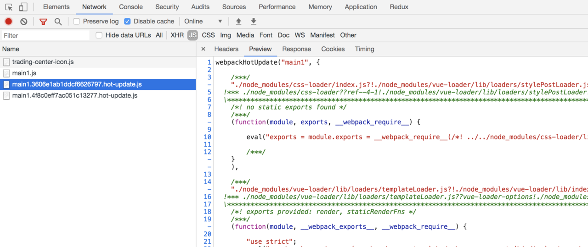The height and width of the screenshot is (247, 588).
Task: View the Cookies tab
Action: (x=333, y=49)
